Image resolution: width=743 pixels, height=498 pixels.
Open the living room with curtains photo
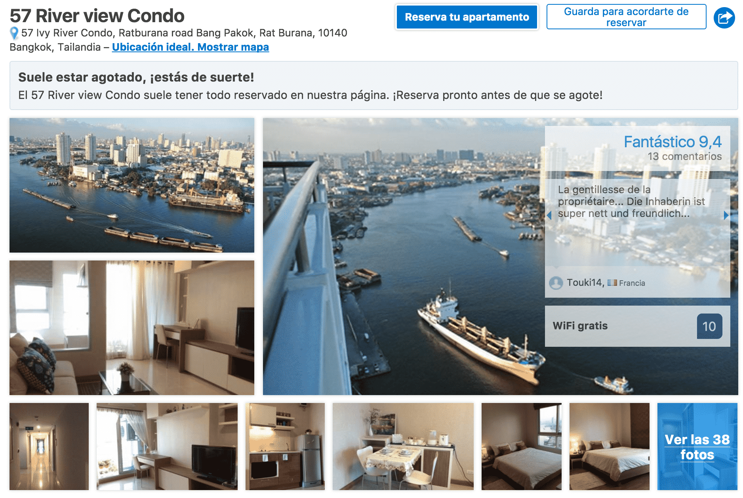(132, 328)
